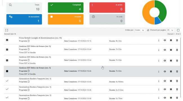This screenshot has height=101, width=183.
Task: Click stop icon on the 3s 75ms row
Action: point(171,98)
